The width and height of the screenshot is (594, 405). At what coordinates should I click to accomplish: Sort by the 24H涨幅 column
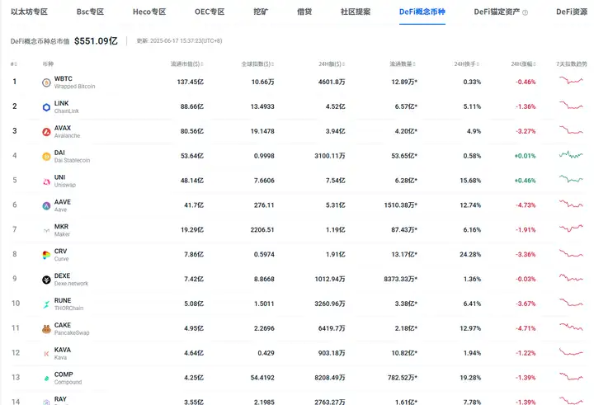(524, 64)
